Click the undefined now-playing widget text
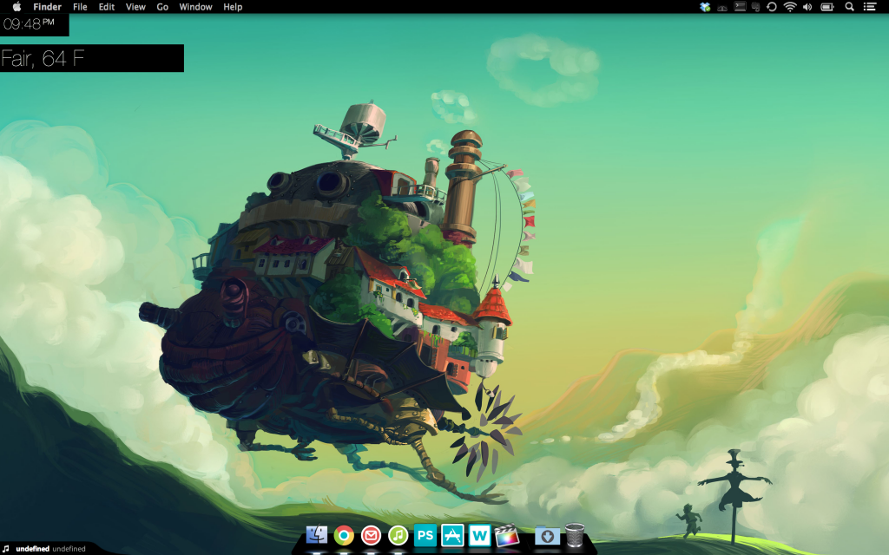 click(50, 549)
